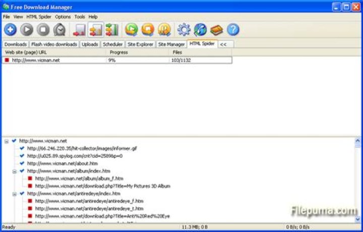This screenshot has width=363, height=232.
Task: Click the globe dial-up connection icon
Action: tap(200, 30)
